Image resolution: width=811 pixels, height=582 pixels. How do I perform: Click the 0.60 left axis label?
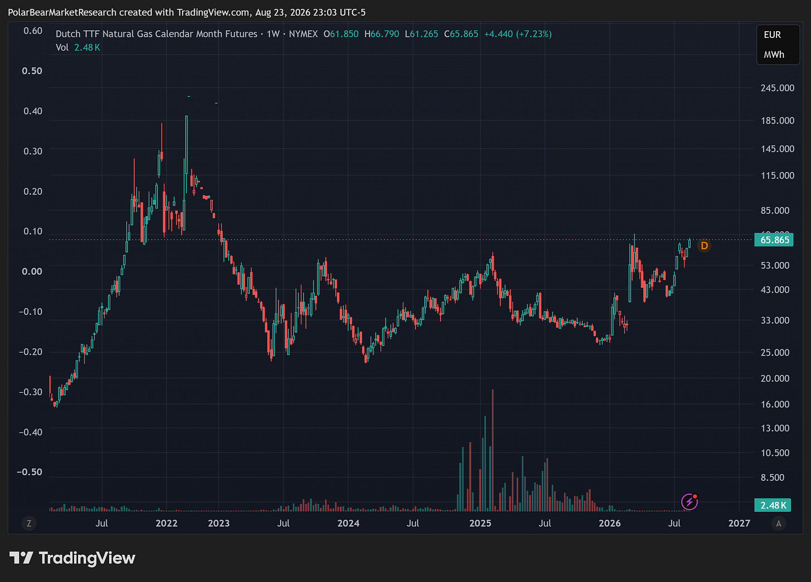tap(33, 31)
